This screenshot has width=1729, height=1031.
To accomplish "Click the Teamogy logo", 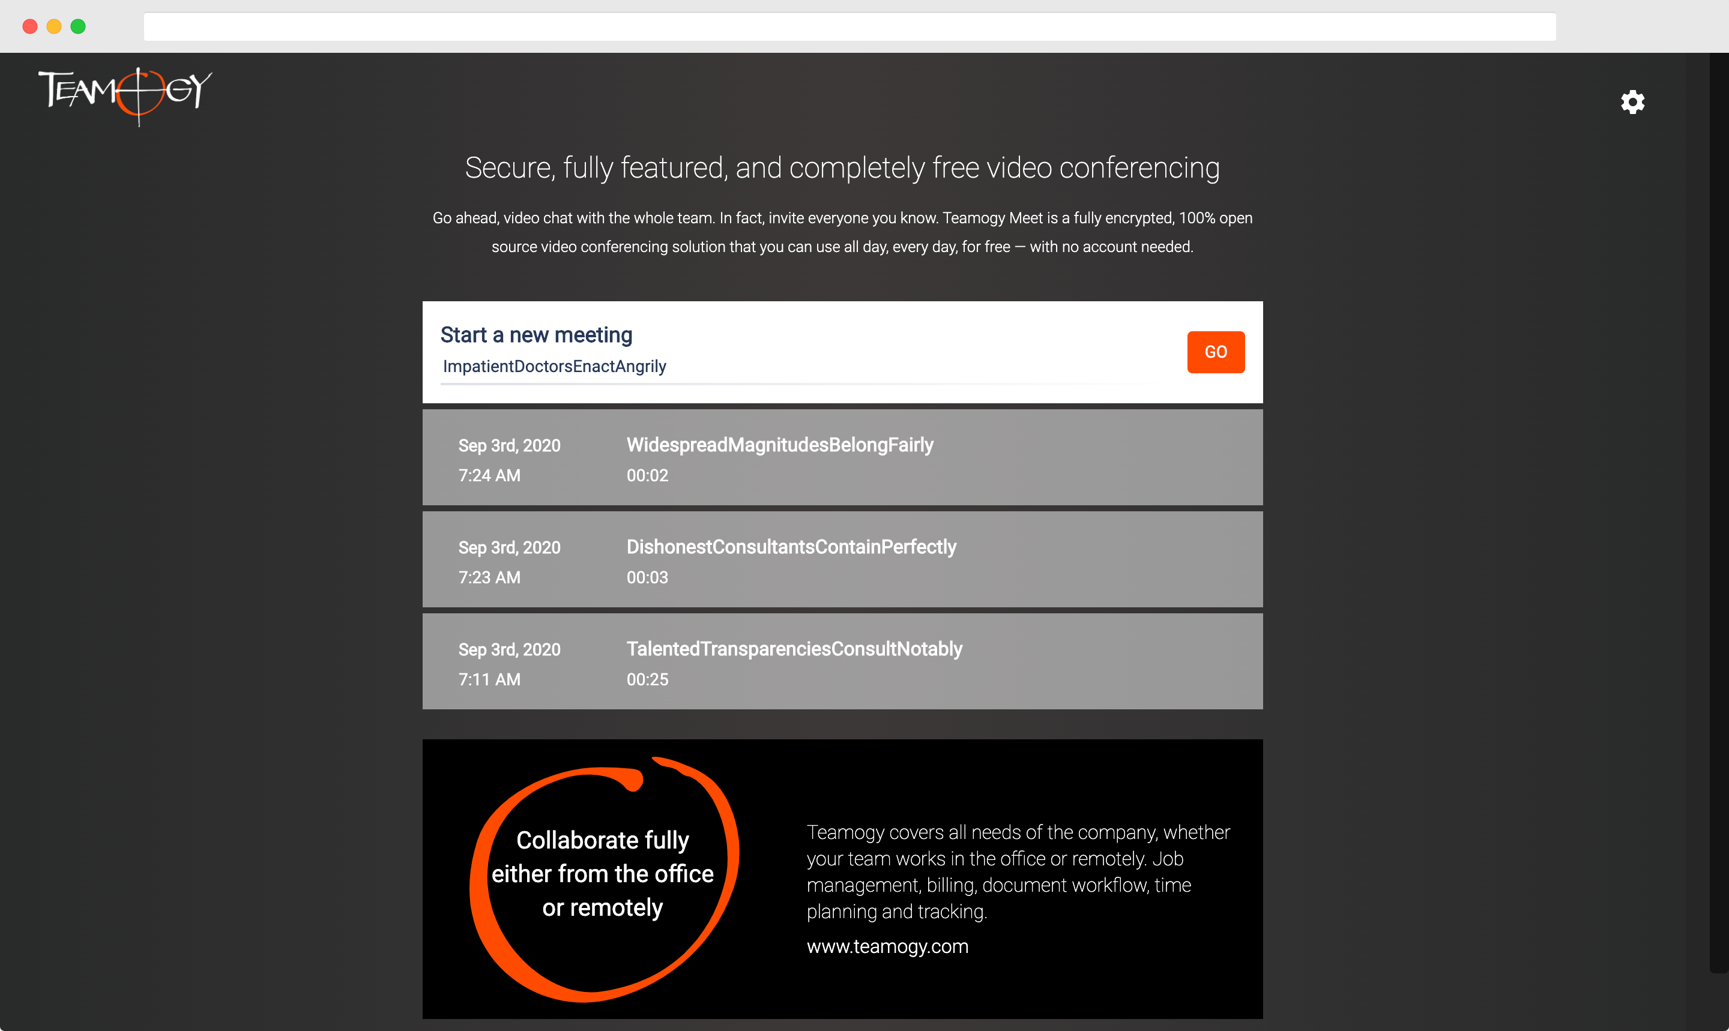I will point(125,96).
